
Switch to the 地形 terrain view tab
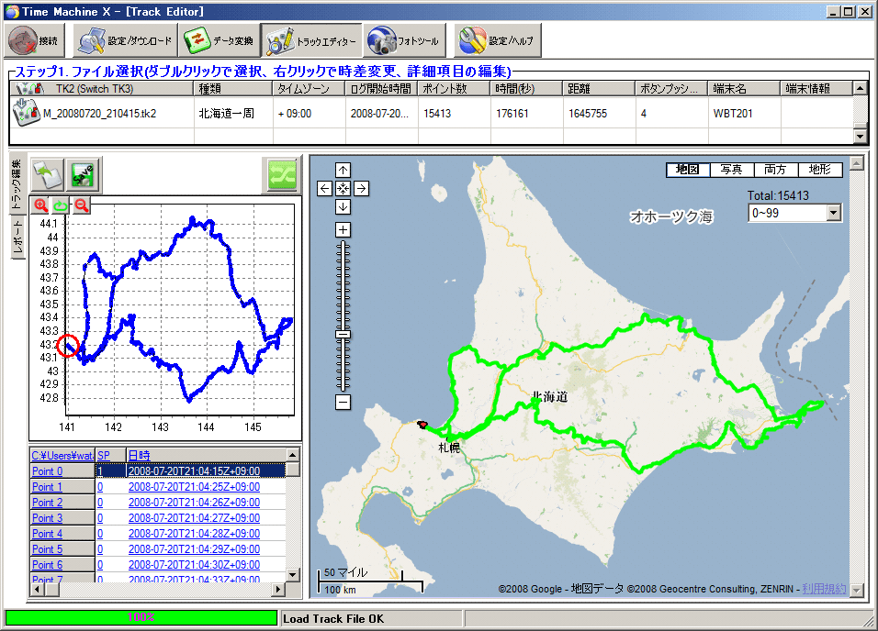(820, 170)
